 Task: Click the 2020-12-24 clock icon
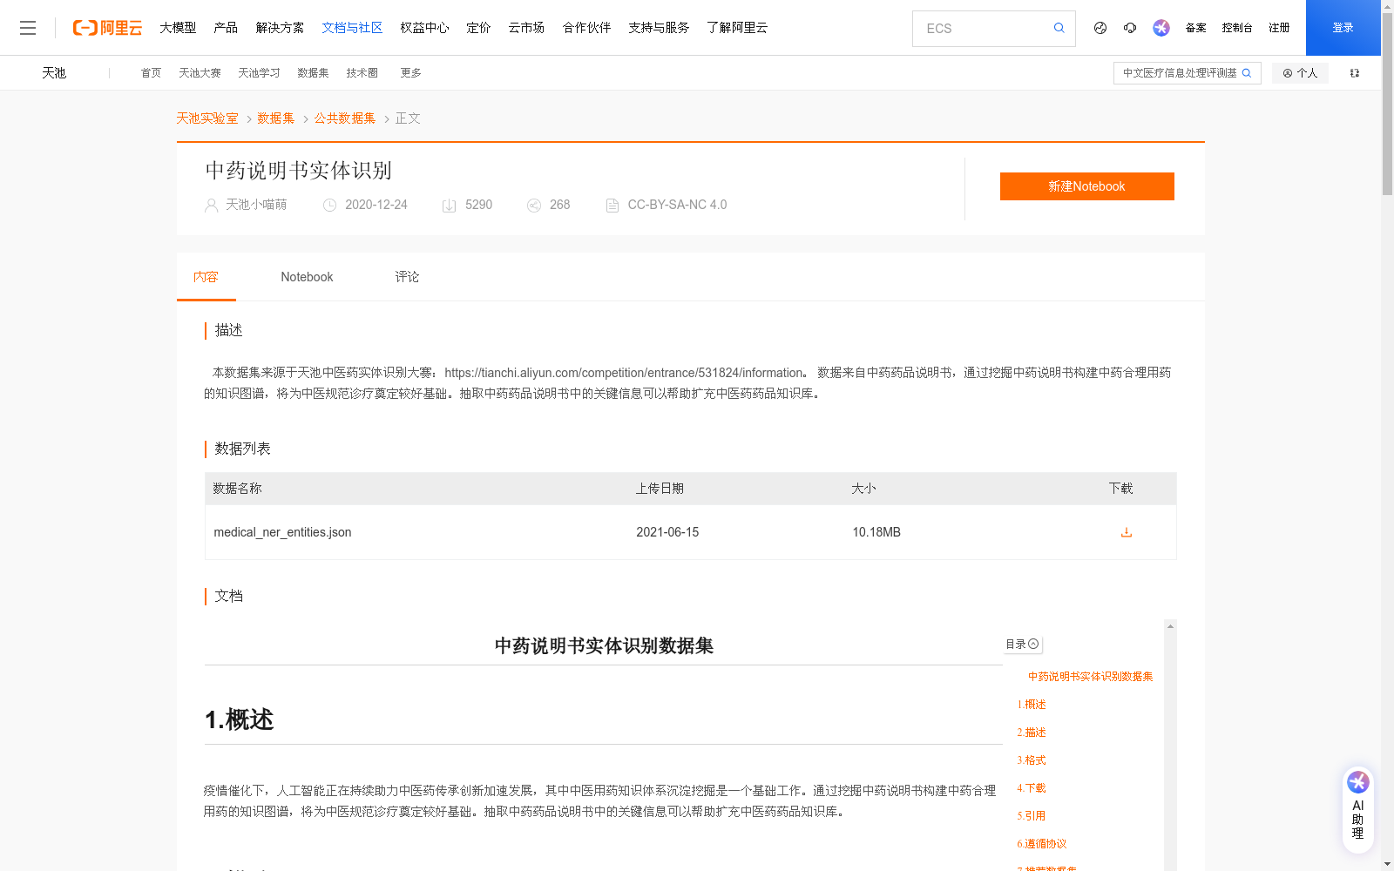[329, 206]
